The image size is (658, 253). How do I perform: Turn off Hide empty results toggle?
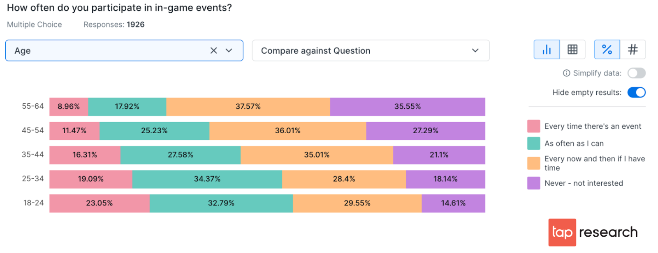636,92
